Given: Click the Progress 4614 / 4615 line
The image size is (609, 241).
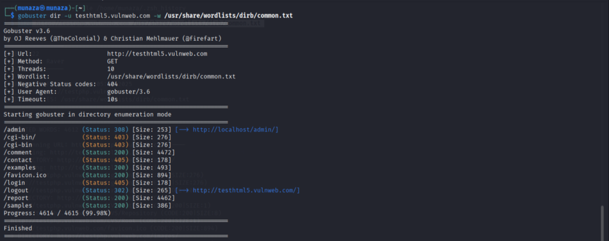Looking at the screenshot, I should tap(57, 213).
